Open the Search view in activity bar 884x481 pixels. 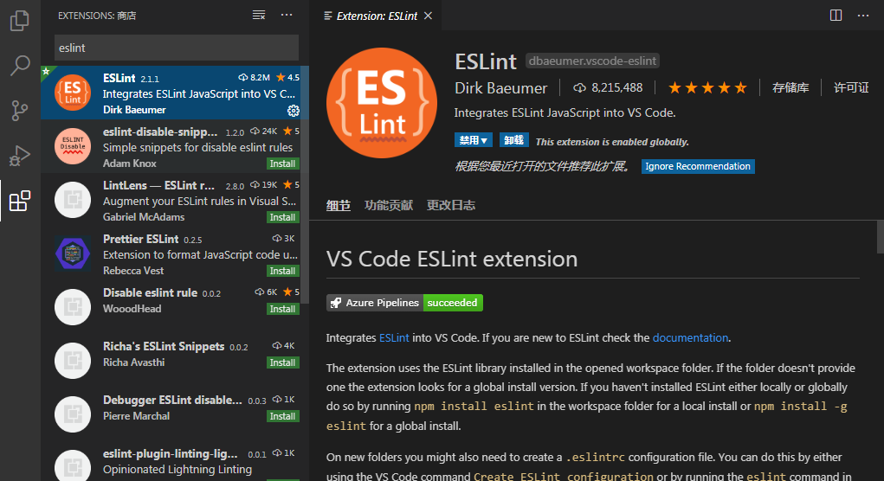20,66
